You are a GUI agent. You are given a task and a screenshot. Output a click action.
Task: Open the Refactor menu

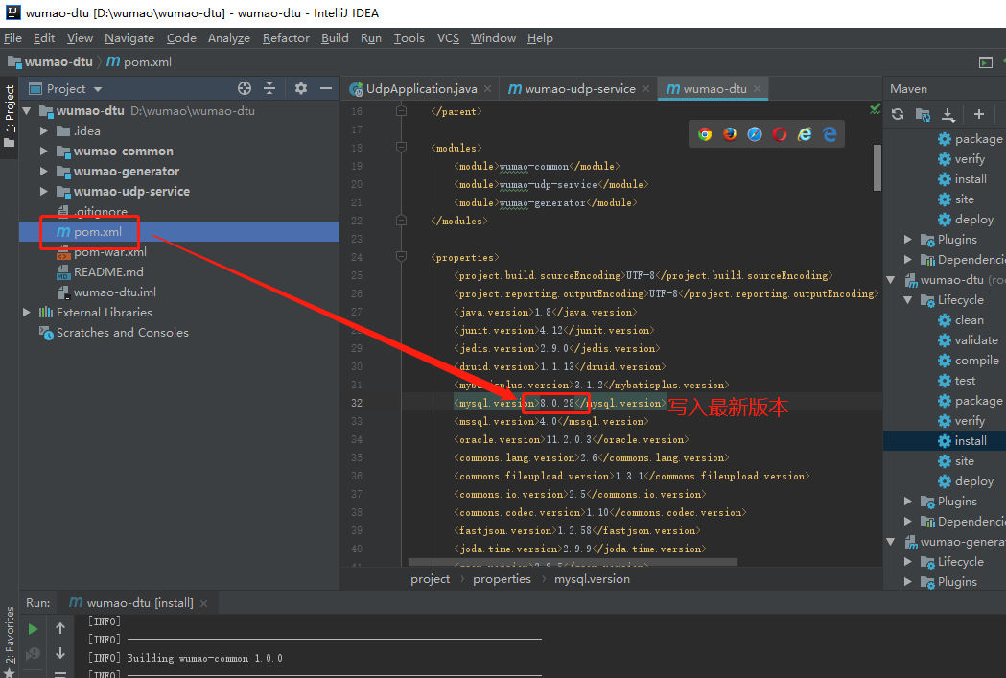point(286,37)
